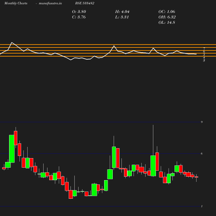Viewport: 216px width, 216px height.
Task: Click the price axis label '1'
Action: coord(202,206)
